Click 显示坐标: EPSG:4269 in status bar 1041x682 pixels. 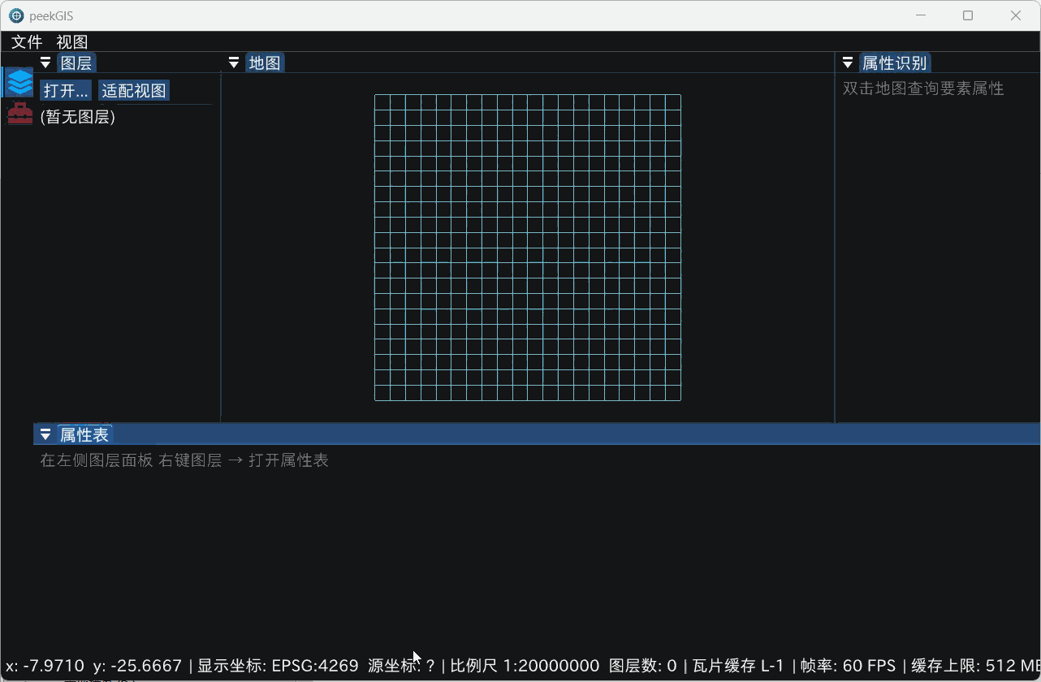(x=278, y=666)
